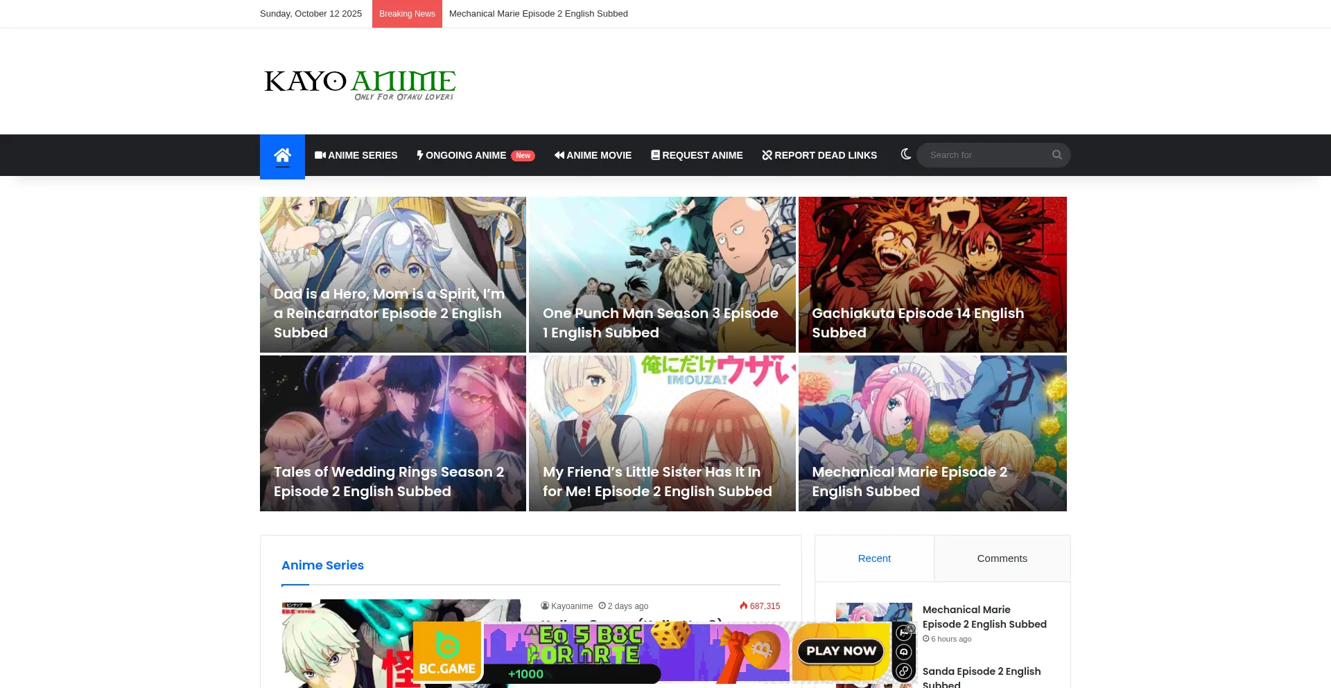1331x688 pixels.
Task: Click the search magnifier icon
Action: pyautogui.click(x=1056, y=155)
